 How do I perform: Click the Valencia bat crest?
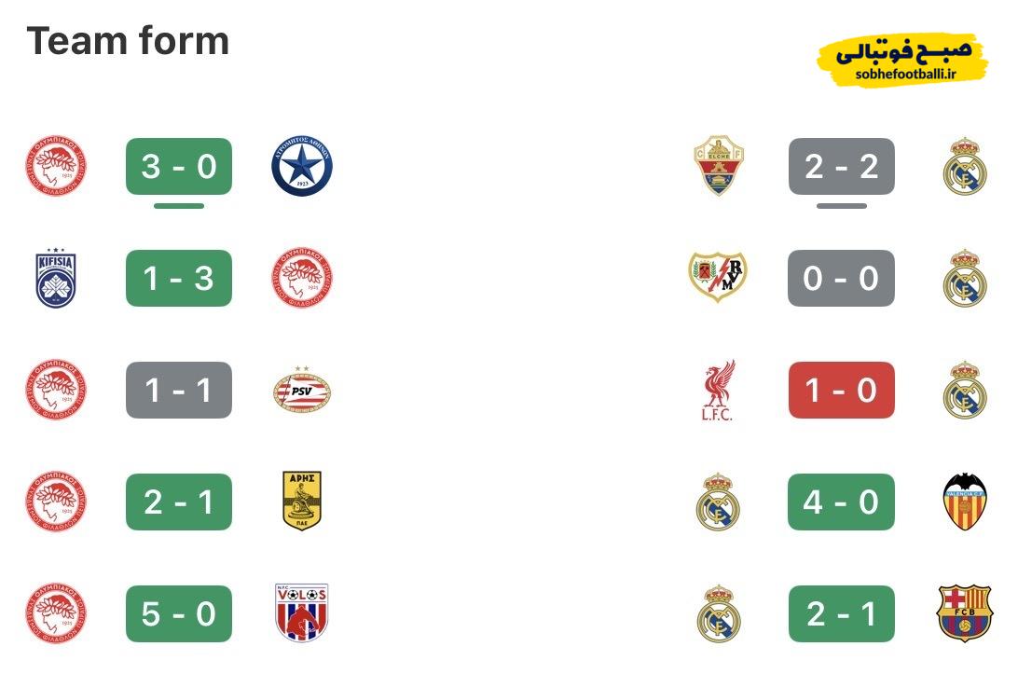click(964, 502)
